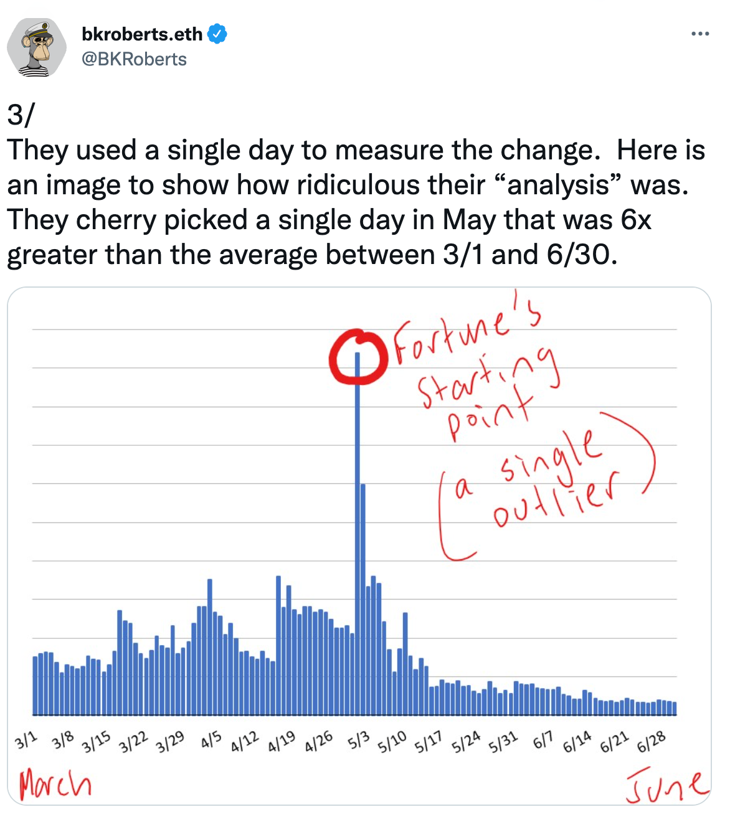730x817 pixels.
Task: Select the 3/1 axis date label
Action: (x=26, y=740)
